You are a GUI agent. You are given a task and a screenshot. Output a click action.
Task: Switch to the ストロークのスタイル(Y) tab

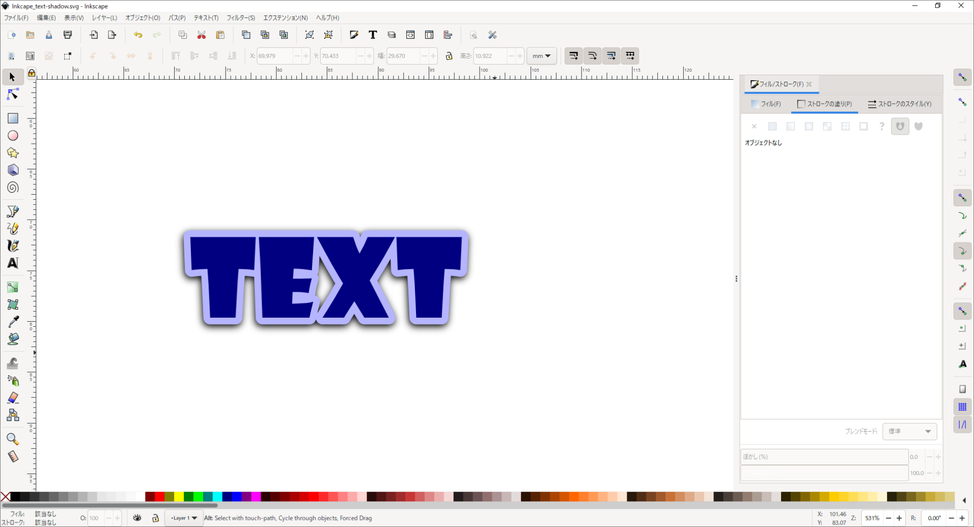coord(899,104)
